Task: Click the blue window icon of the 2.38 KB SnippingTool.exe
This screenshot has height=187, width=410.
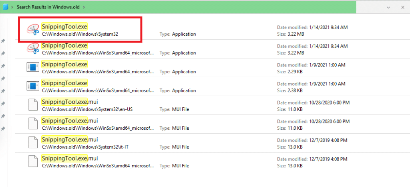Action: 33,86
